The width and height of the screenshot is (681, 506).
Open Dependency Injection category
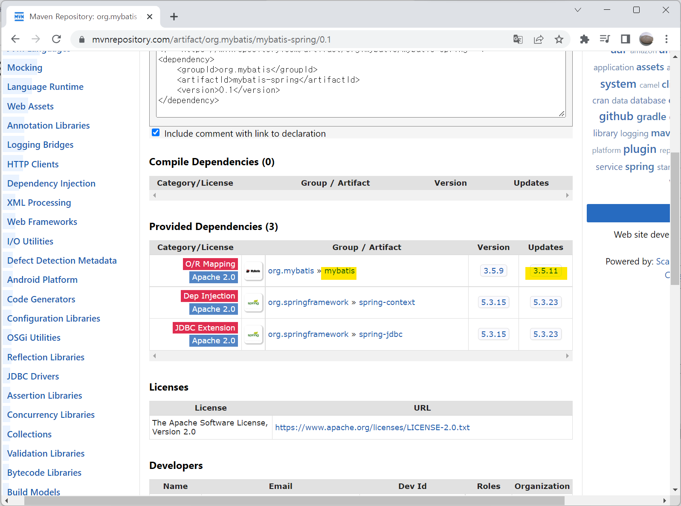point(51,184)
